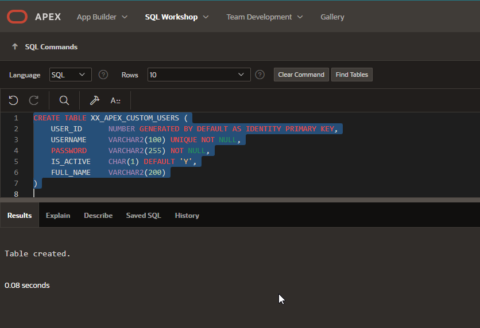Click the PRIMARY KEY keywords
The image size is (480, 328).
coord(310,129)
